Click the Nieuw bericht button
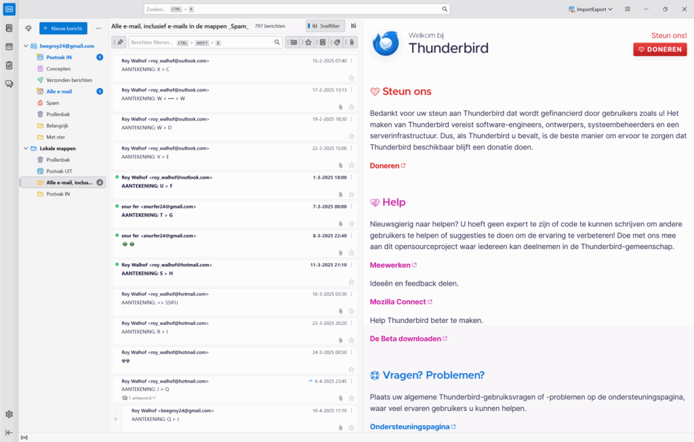The height and width of the screenshot is (442, 694). (x=63, y=28)
